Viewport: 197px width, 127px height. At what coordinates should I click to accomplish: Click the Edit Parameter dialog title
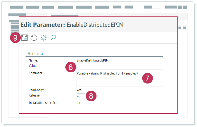tap(72, 25)
